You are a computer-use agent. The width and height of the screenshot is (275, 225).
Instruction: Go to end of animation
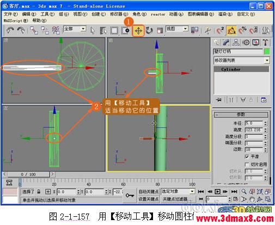234,191
